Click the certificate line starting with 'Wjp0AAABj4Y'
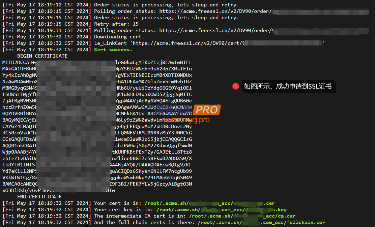Screen dimensions: 375x227 coord(97,152)
